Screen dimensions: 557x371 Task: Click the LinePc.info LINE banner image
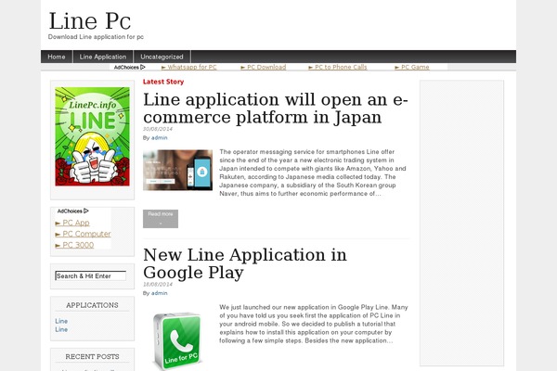tap(92, 136)
